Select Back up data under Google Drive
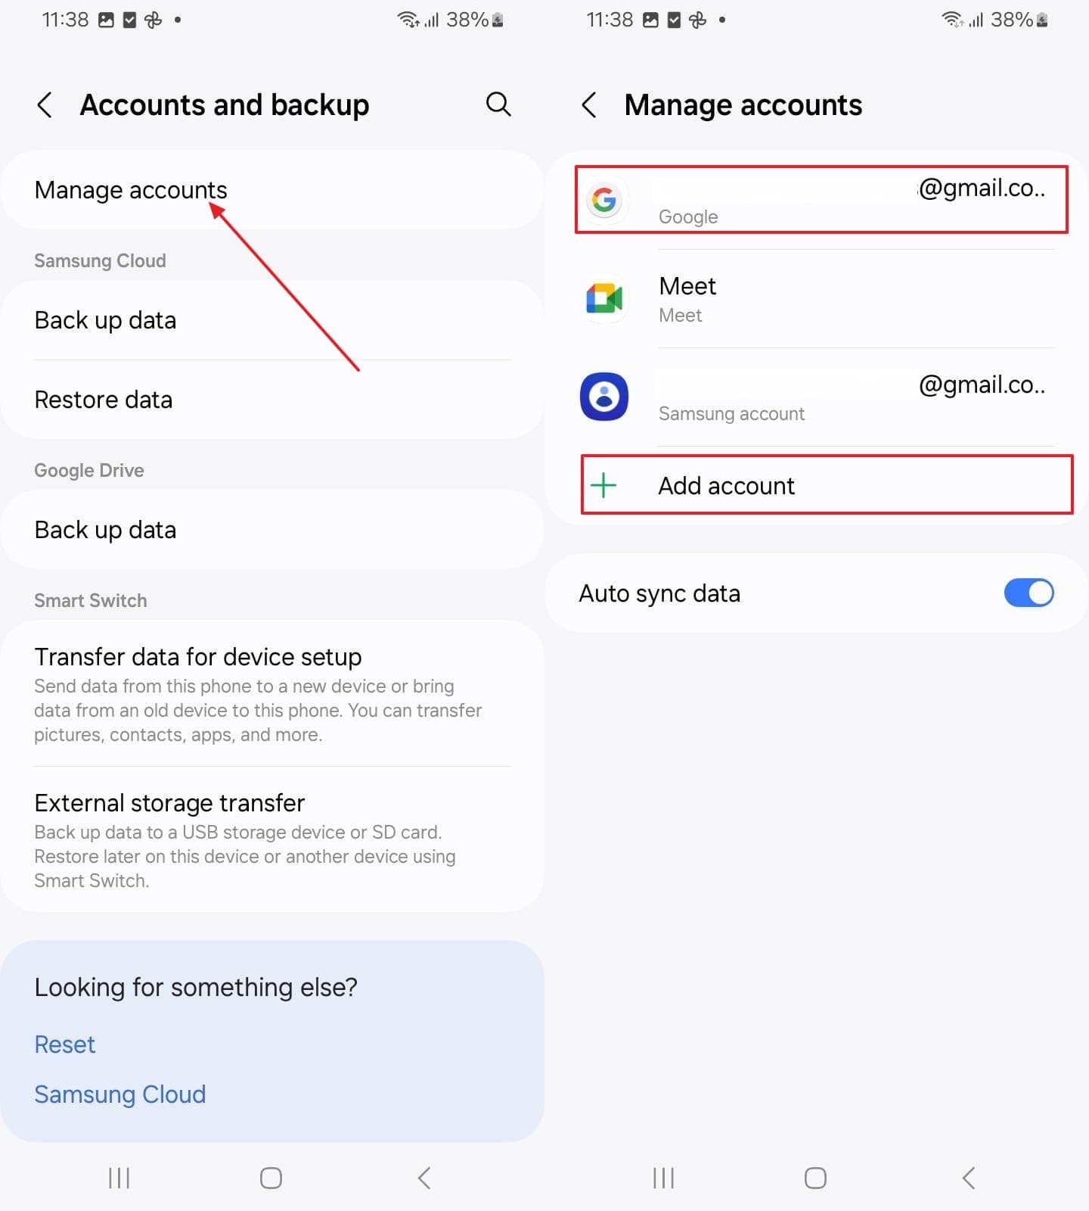Viewport: 1089px width, 1211px height. pos(272,530)
